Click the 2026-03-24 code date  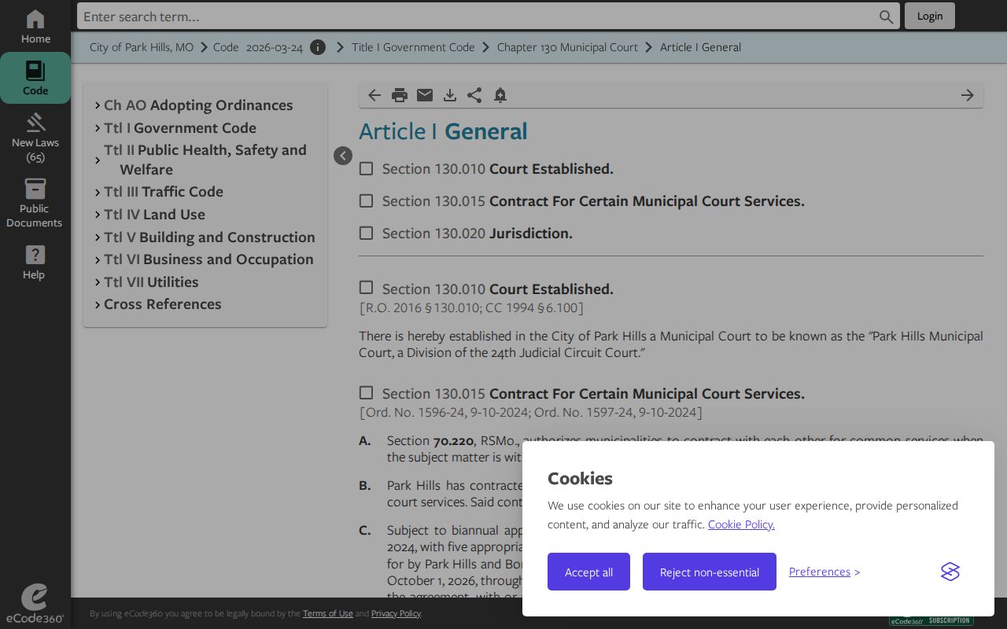(x=275, y=47)
